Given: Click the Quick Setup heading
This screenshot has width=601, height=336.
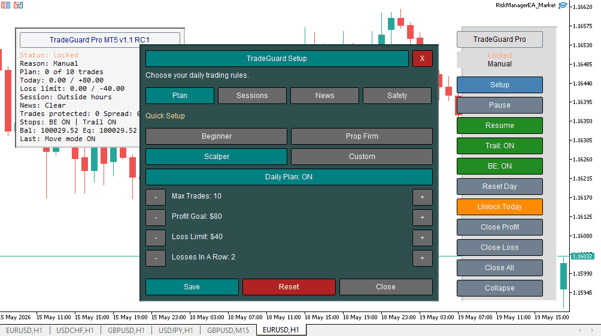Looking at the screenshot, I should tap(165, 115).
